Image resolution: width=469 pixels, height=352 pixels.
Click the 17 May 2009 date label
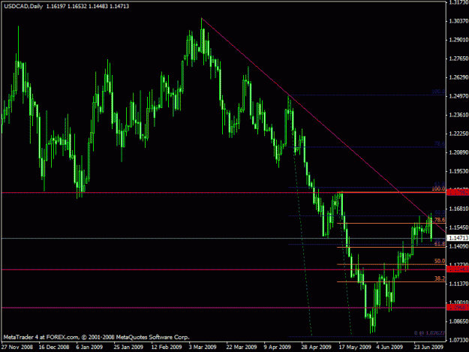tap(355, 347)
